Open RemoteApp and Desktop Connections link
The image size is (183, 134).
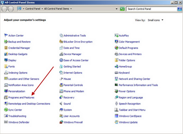[29, 104]
